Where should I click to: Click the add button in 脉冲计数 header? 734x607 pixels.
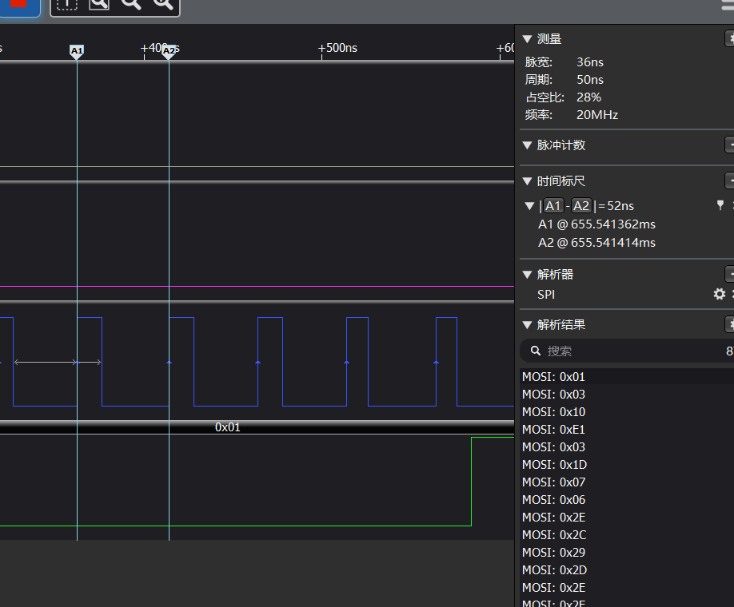(730, 145)
